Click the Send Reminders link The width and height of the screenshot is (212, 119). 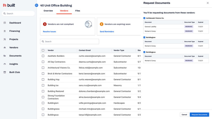[x=107, y=31]
